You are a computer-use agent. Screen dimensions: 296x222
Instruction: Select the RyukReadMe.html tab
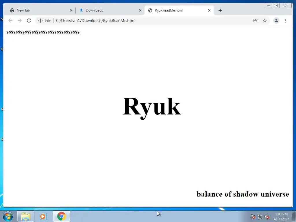[x=179, y=10]
